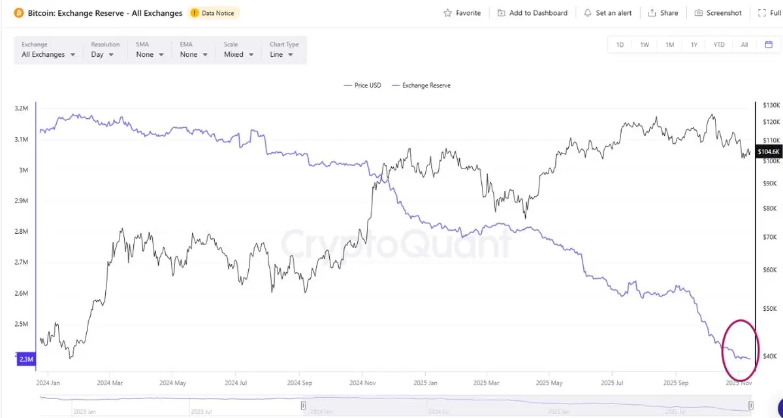Switch to YTD time range
The width and height of the screenshot is (783, 418).
719,44
